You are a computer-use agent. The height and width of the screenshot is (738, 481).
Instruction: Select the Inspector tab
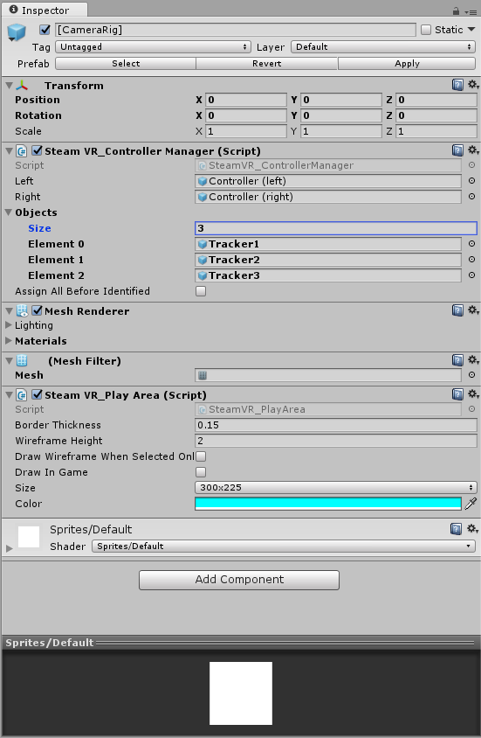[45, 10]
